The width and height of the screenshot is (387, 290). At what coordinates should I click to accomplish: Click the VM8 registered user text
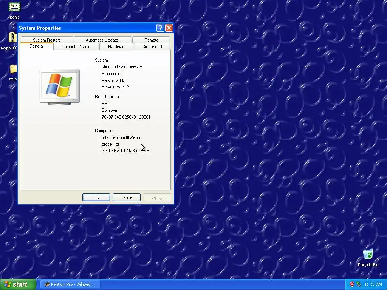(x=106, y=103)
